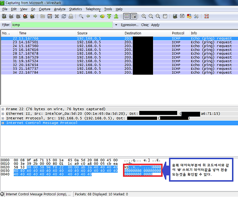Image resolution: width=238 pixels, height=197 pixels.
Task: Go back in packet history arrow
Action: click(x=88, y=16)
